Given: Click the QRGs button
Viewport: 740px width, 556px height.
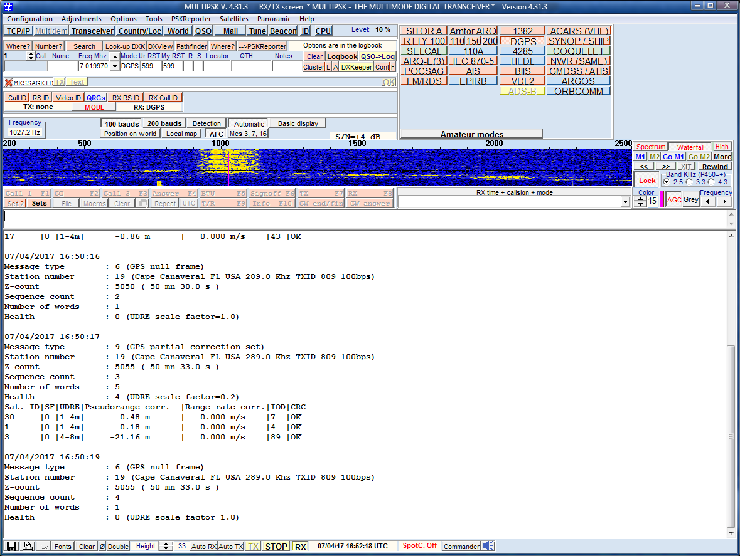Looking at the screenshot, I should (x=96, y=98).
